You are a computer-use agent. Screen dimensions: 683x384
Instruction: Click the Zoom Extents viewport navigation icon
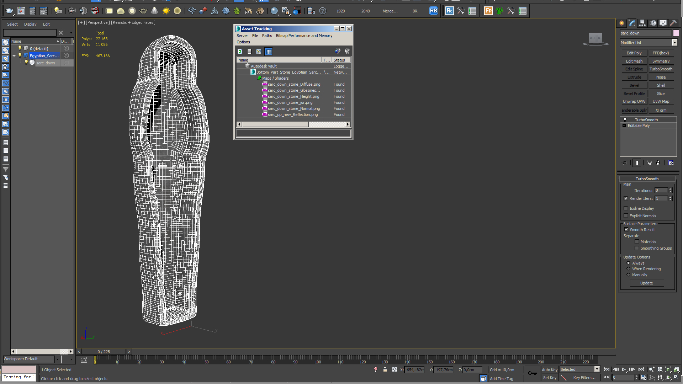(668, 369)
